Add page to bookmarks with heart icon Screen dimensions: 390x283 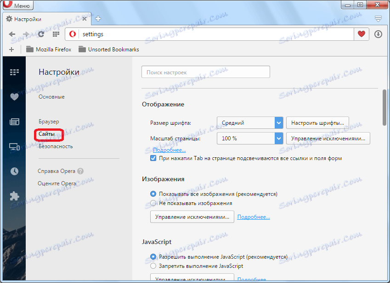tap(362, 34)
